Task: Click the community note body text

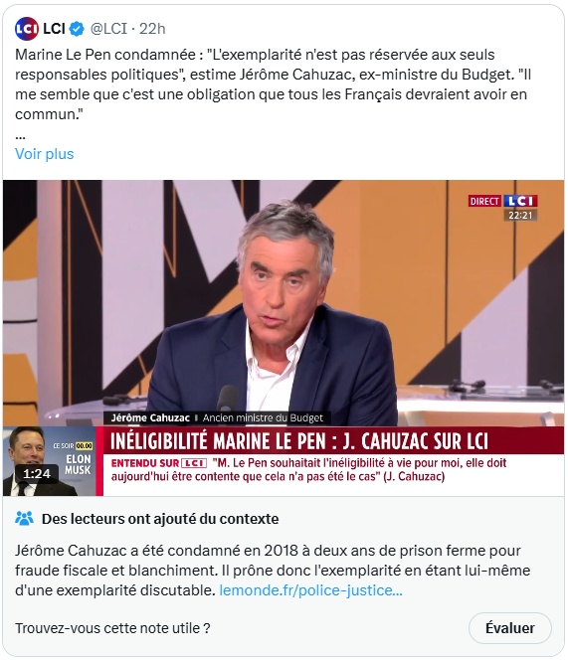Action: 273,571
